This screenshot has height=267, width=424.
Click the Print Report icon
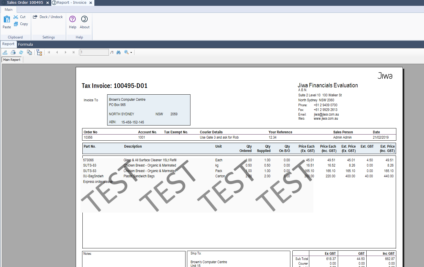13,52
